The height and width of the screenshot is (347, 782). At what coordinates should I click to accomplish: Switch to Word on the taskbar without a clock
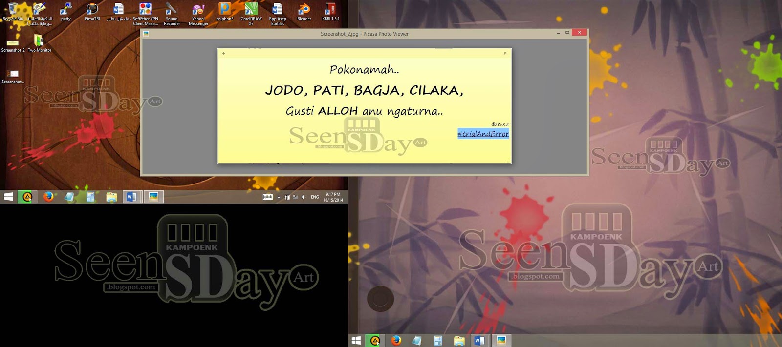[x=479, y=340]
